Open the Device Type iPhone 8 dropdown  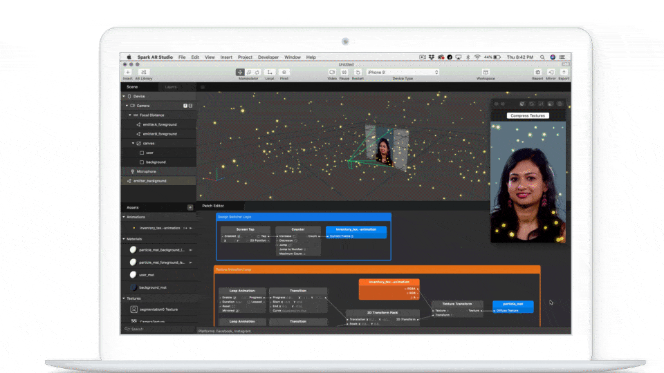click(x=403, y=73)
